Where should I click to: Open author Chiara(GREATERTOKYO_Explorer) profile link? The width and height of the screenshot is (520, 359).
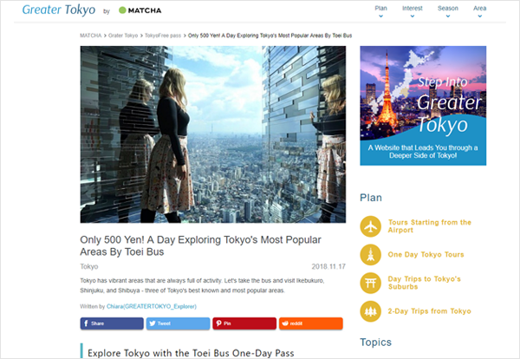point(151,306)
